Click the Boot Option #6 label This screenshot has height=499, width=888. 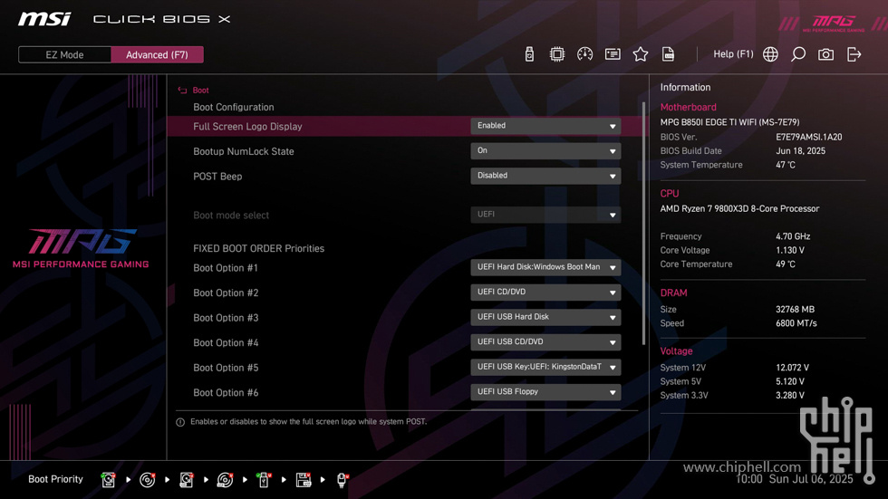226,392
